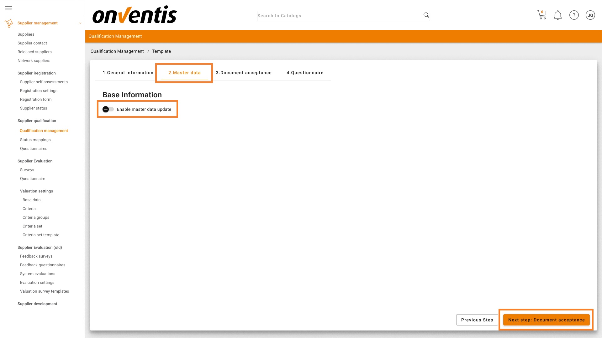Image resolution: width=602 pixels, height=338 pixels.
Task: Switch to the Document acceptance tab
Action: click(x=244, y=73)
